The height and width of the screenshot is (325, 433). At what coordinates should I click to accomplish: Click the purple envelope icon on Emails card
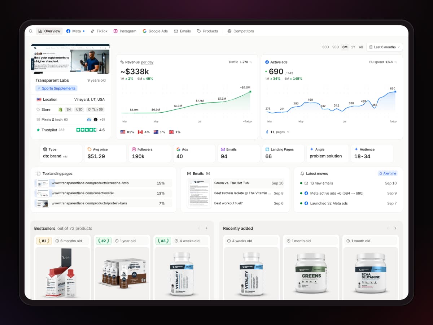(223, 149)
